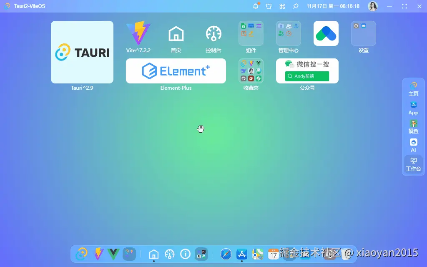Open the 首页 home desktop icon
427x267 pixels.
tap(176, 33)
